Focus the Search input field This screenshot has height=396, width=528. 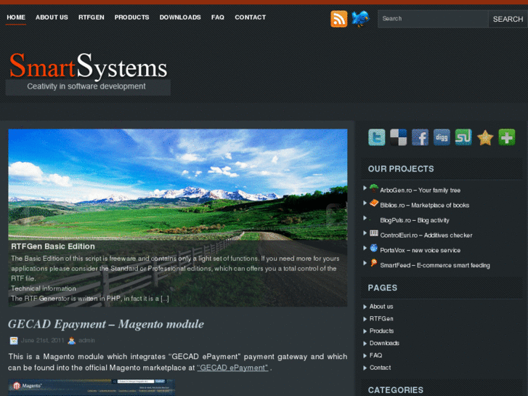pos(433,19)
